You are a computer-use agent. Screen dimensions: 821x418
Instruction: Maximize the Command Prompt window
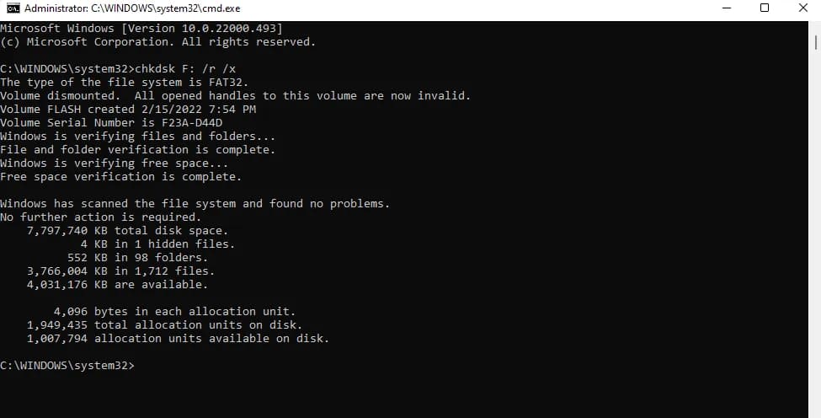pos(765,8)
